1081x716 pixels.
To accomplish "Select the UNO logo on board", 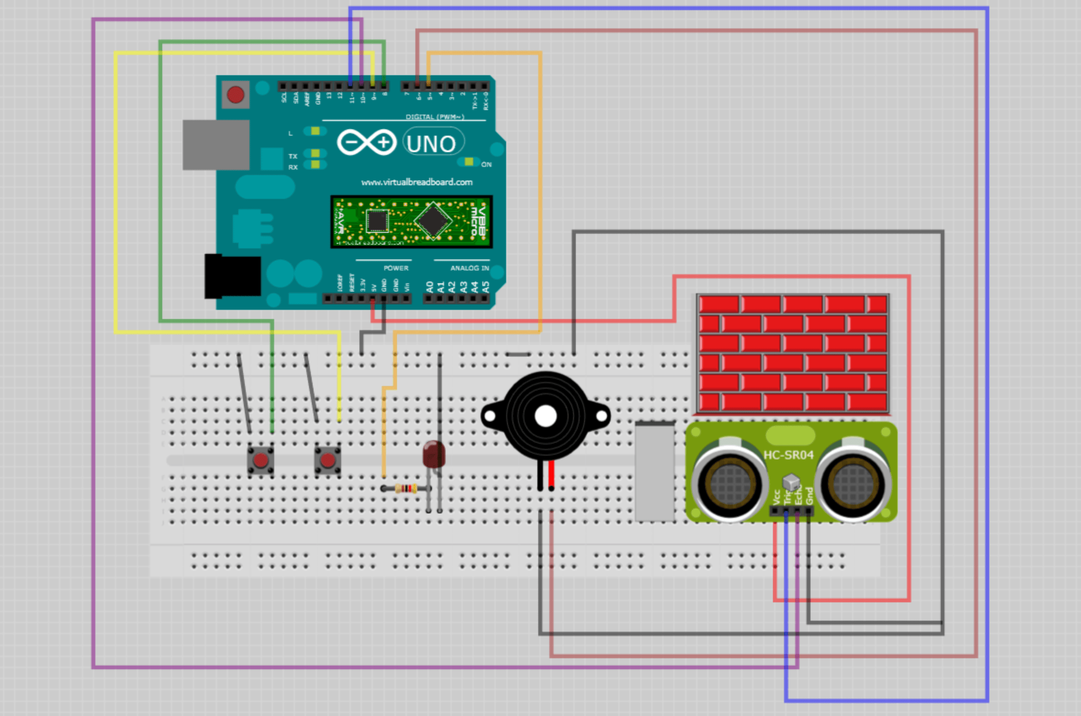I will 431,143.
